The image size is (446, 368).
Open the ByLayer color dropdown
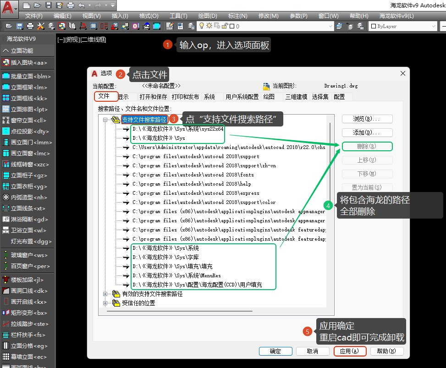click(x=434, y=26)
